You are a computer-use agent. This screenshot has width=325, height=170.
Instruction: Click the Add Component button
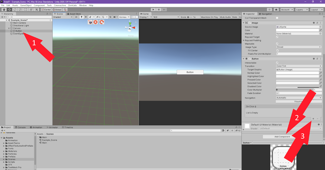(x=279, y=137)
